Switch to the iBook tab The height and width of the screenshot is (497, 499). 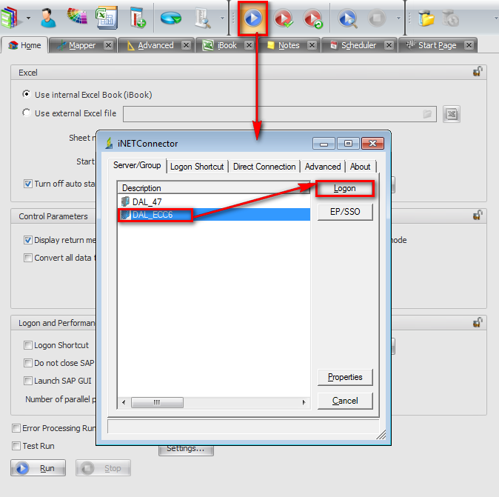point(221,45)
